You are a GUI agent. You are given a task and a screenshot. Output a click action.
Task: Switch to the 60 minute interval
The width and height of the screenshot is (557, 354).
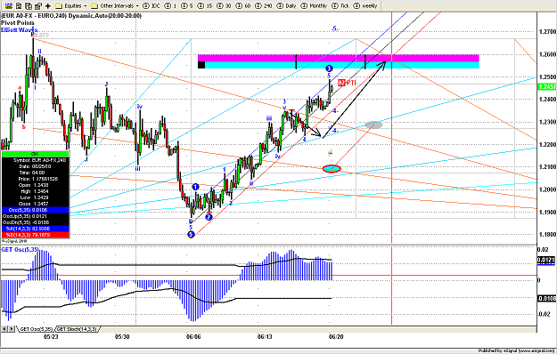coord(243,5)
